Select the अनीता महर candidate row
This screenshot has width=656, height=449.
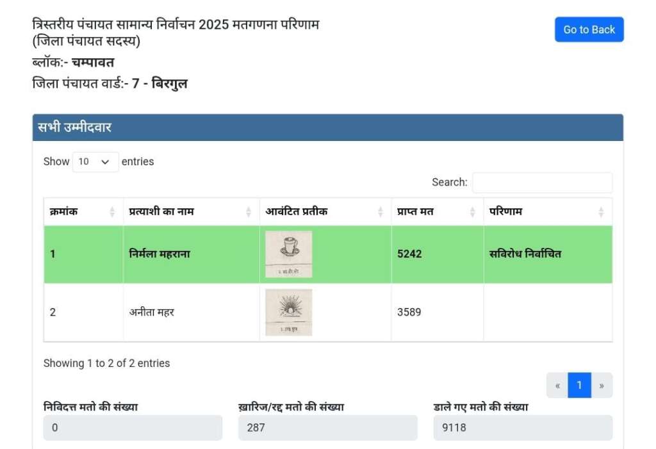[151, 312]
